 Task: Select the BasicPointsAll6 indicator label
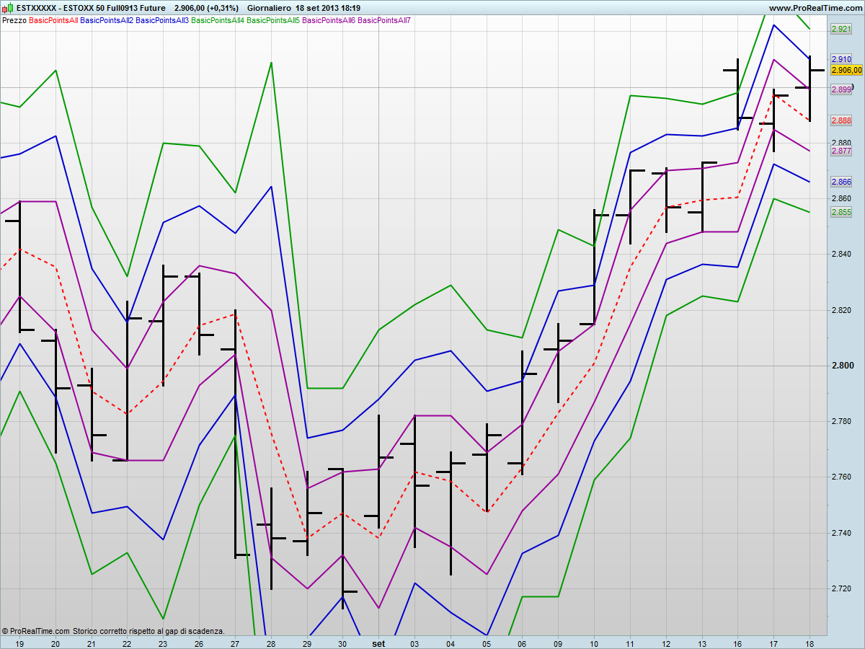pos(329,20)
